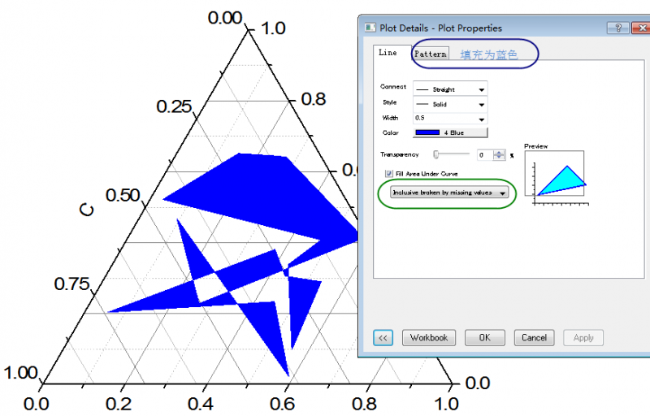
Task: Click the 0.25 label on the left axis
Action: (x=174, y=106)
